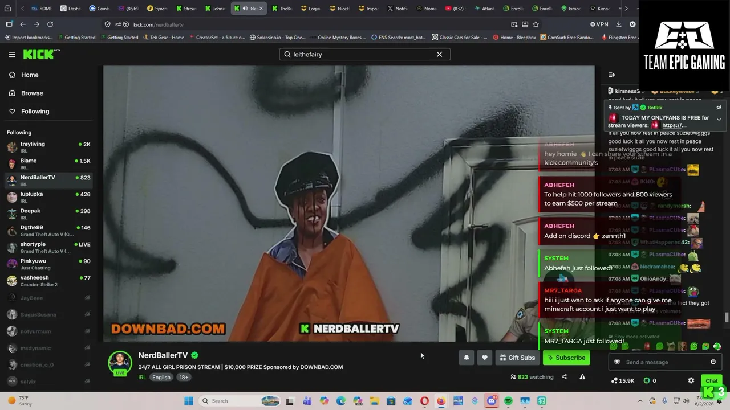This screenshot has width=730, height=410.
Task: Unpin or hide the pinned message icon
Action: 719,107
